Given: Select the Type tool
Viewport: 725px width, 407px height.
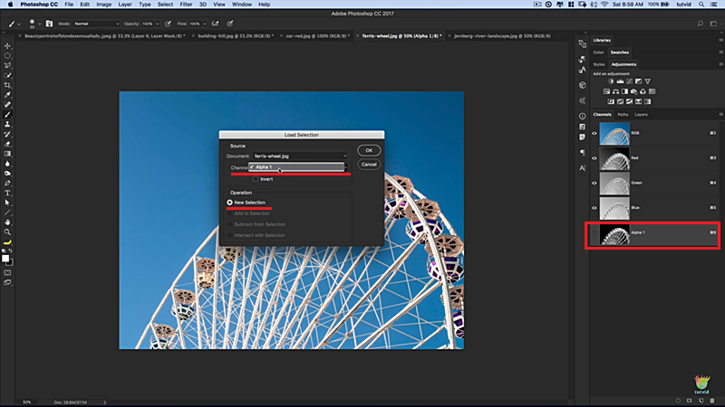Looking at the screenshot, I should pos(7,193).
